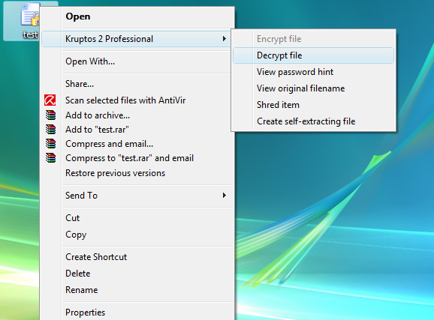Select Add to archive... entry
This screenshot has height=320, width=434.
coord(137,115)
